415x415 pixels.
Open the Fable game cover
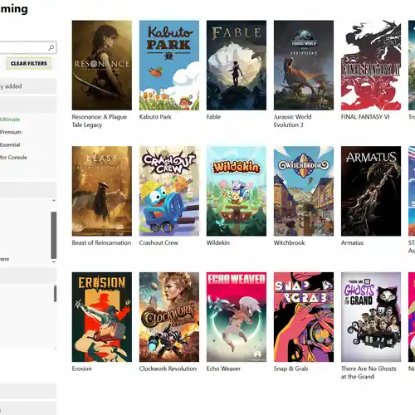click(x=237, y=66)
